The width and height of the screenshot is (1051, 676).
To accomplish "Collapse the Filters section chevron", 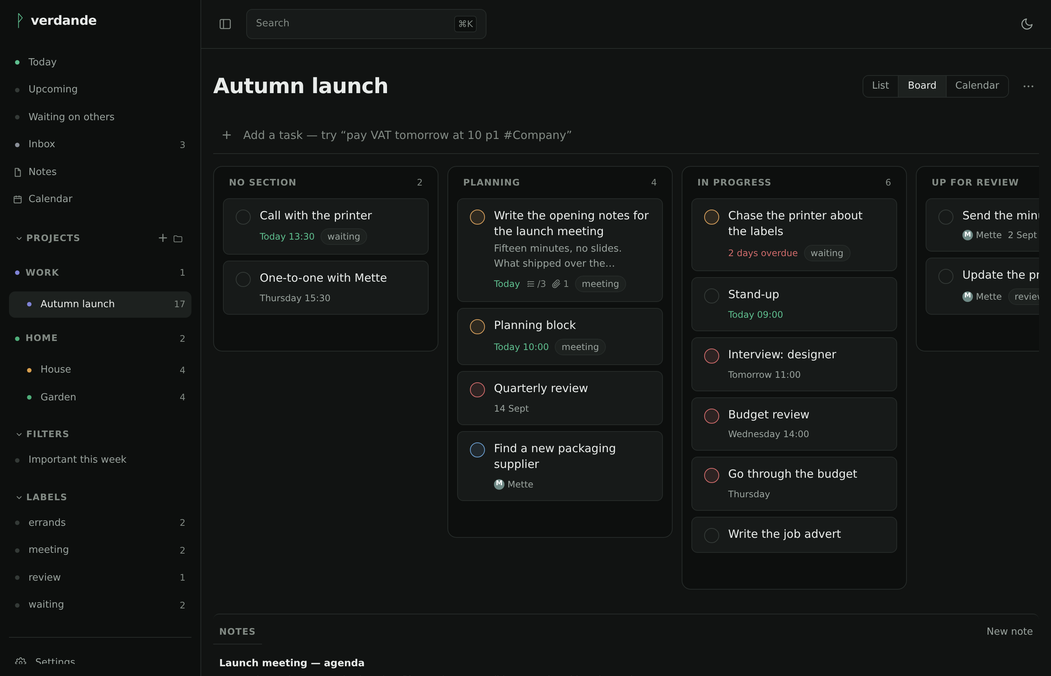I will pos(19,434).
